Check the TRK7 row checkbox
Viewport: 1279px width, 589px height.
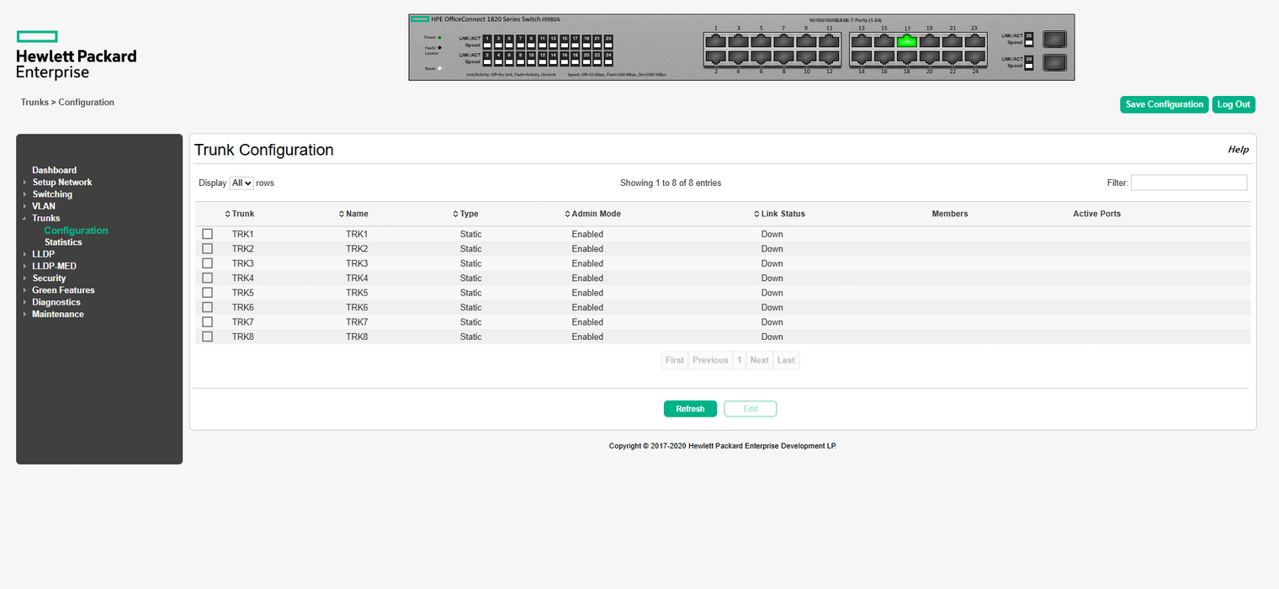(x=207, y=322)
